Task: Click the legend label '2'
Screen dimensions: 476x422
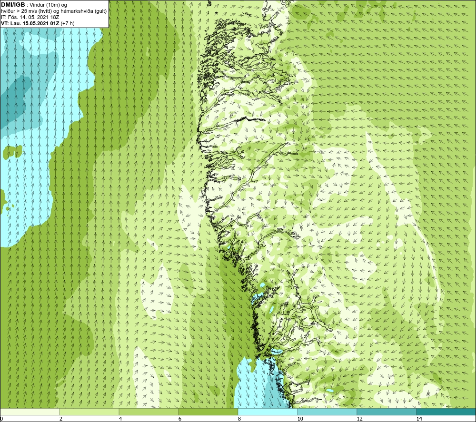Action: (x=61, y=419)
